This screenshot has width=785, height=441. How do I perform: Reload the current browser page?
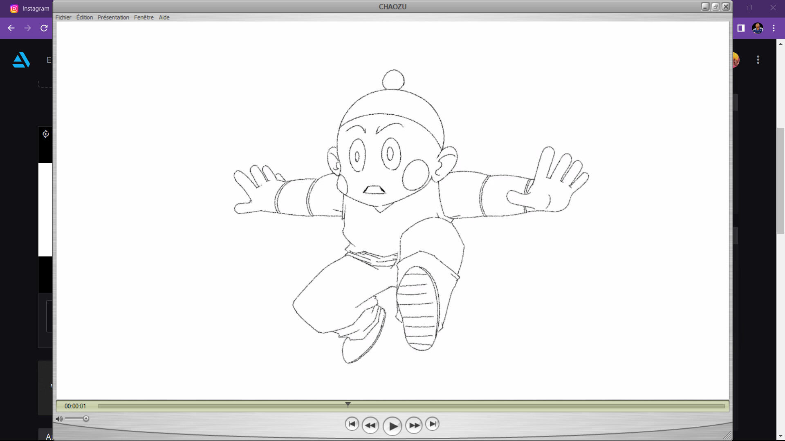pyautogui.click(x=44, y=28)
